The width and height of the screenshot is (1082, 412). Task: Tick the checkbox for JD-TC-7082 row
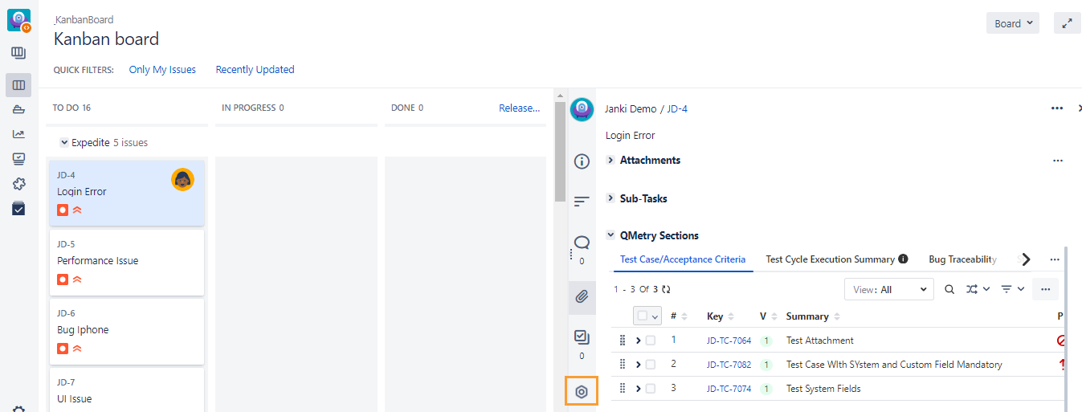coord(651,365)
